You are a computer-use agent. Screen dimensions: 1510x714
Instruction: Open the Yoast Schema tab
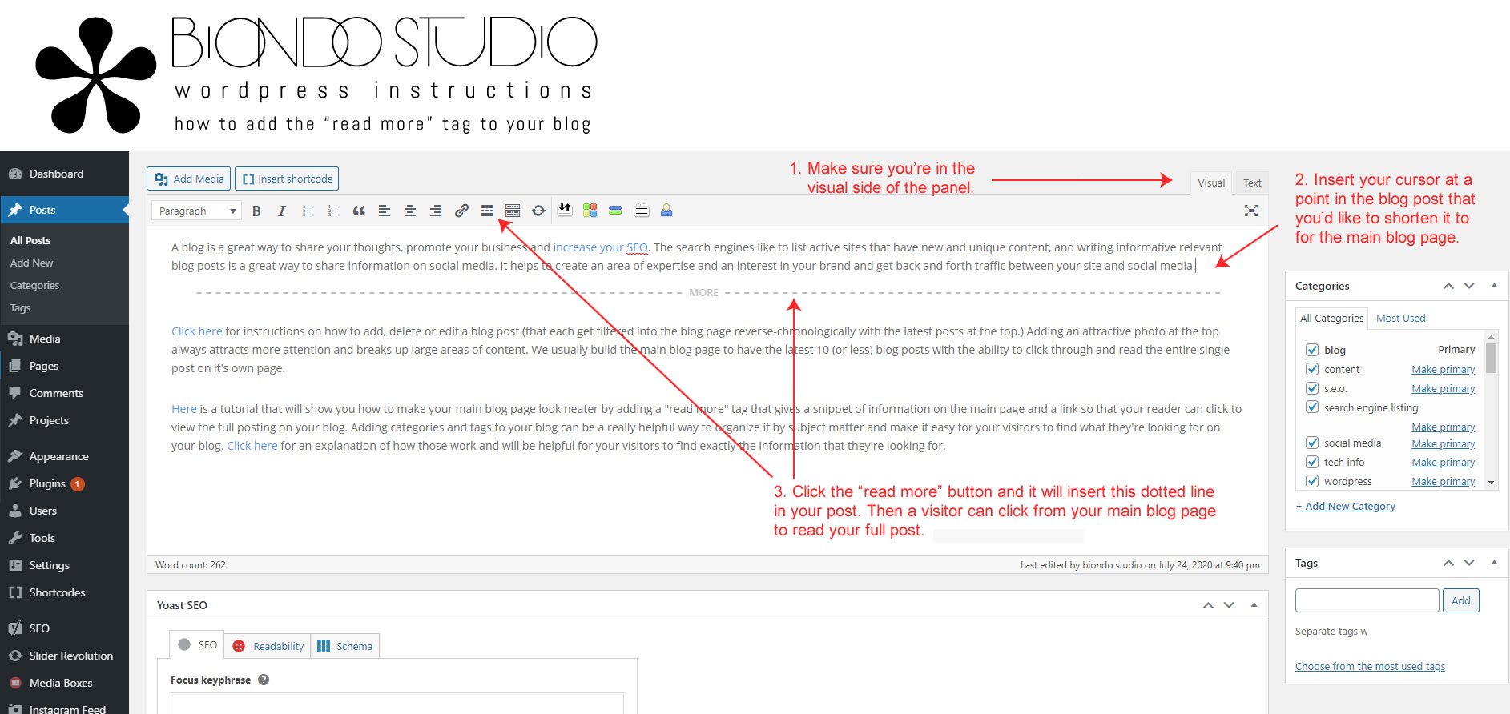(x=344, y=646)
